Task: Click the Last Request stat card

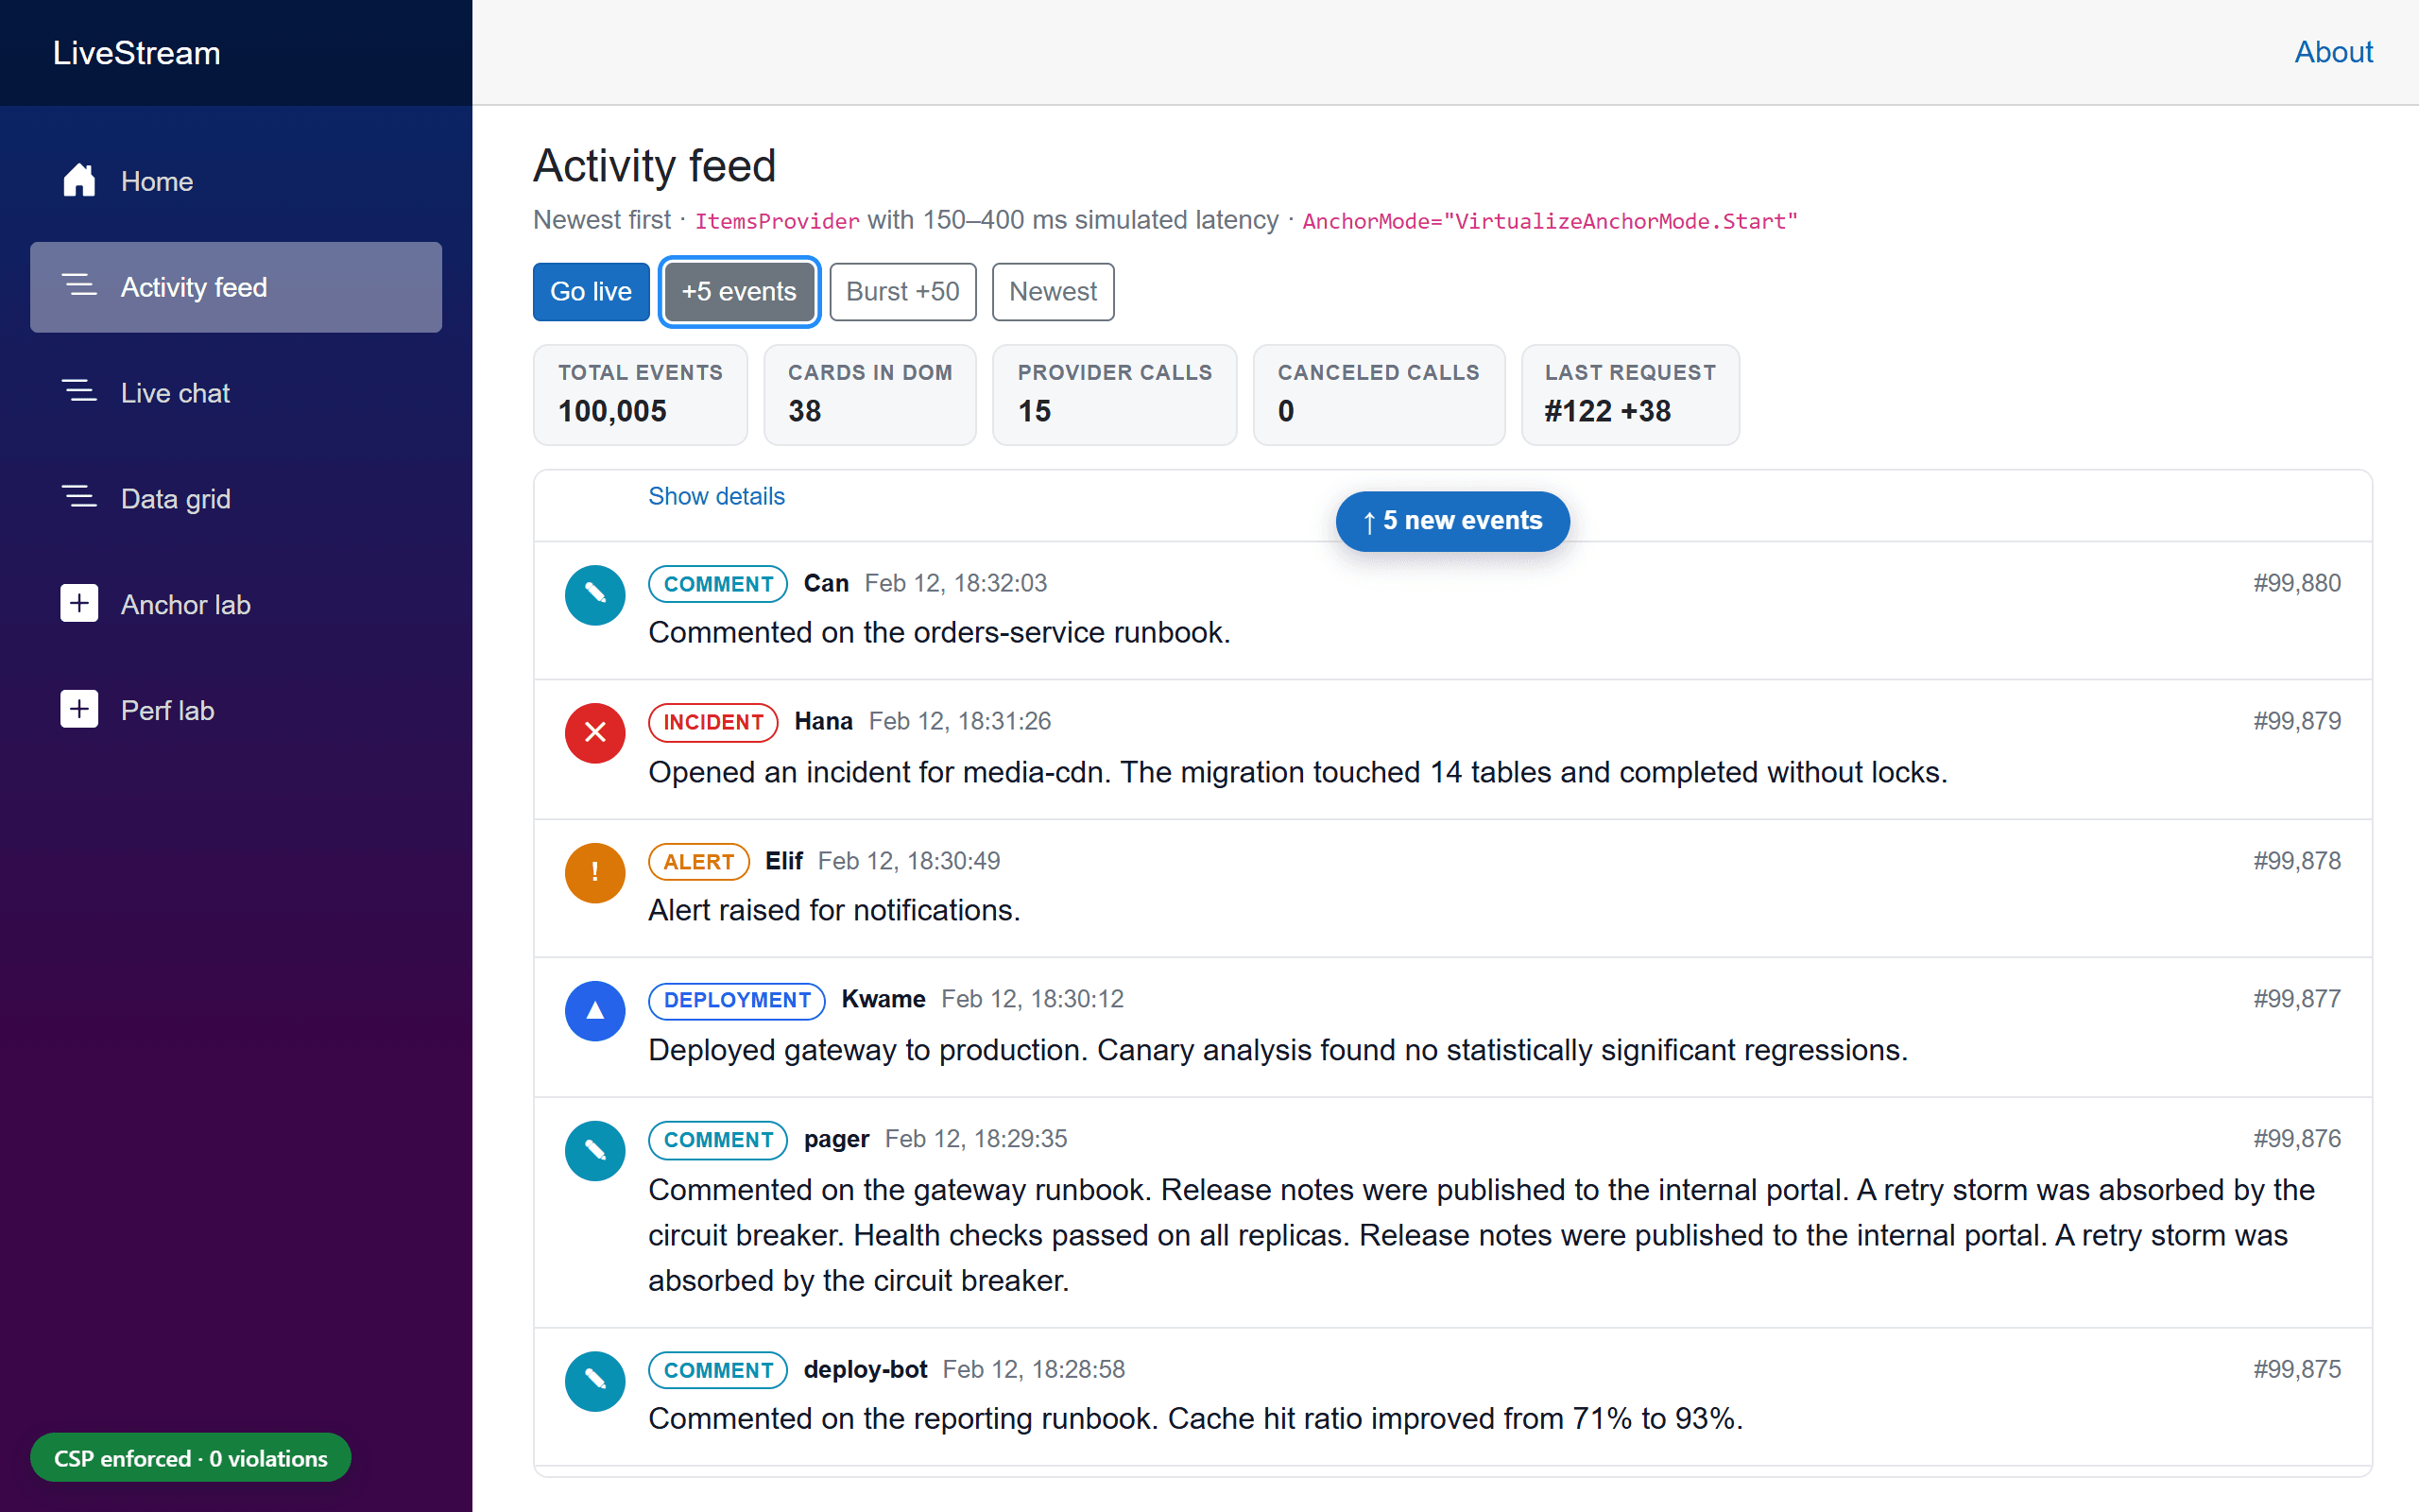Action: pyautogui.click(x=1630, y=395)
